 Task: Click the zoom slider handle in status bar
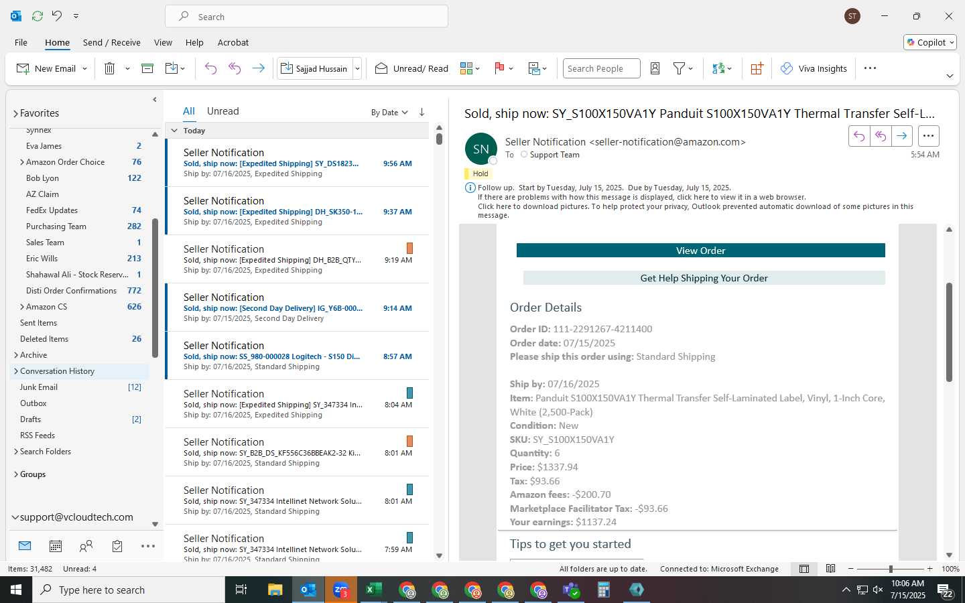891,569
